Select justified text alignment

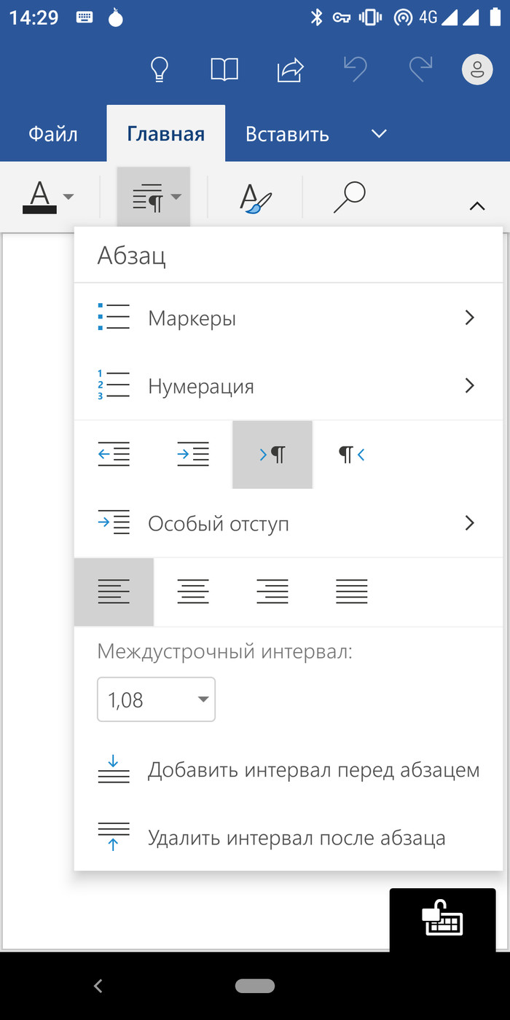click(351, 591)
